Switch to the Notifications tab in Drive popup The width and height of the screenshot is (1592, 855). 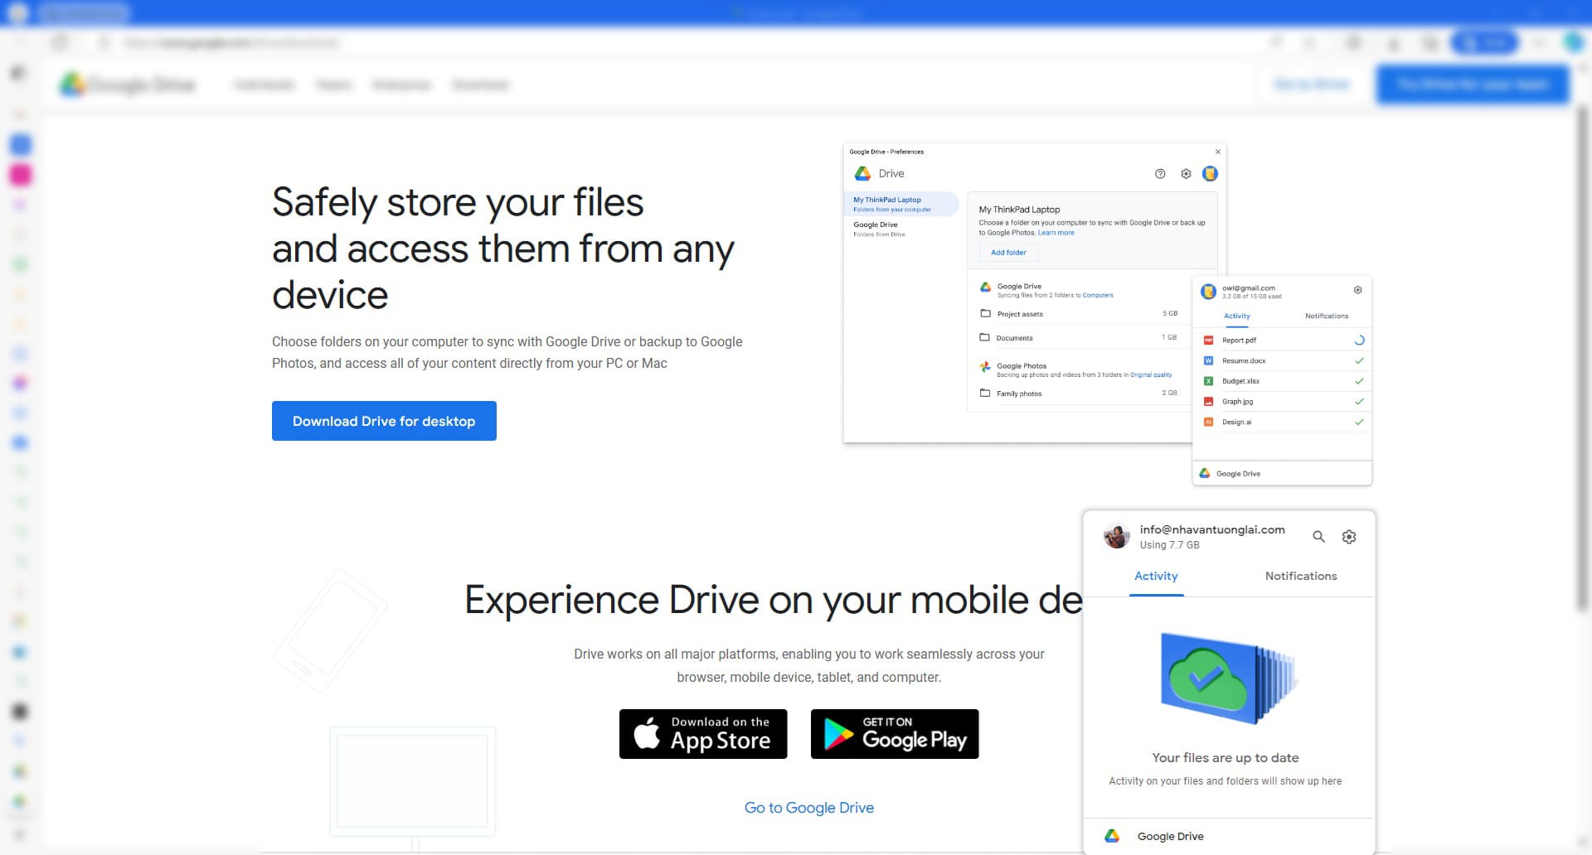click(1301, 576)
